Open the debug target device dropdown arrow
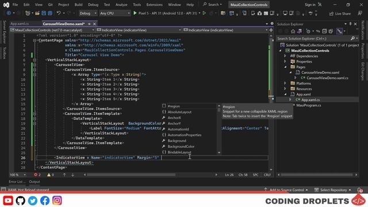The height and width of the screenshot is (207, 368). pos(200,13)
